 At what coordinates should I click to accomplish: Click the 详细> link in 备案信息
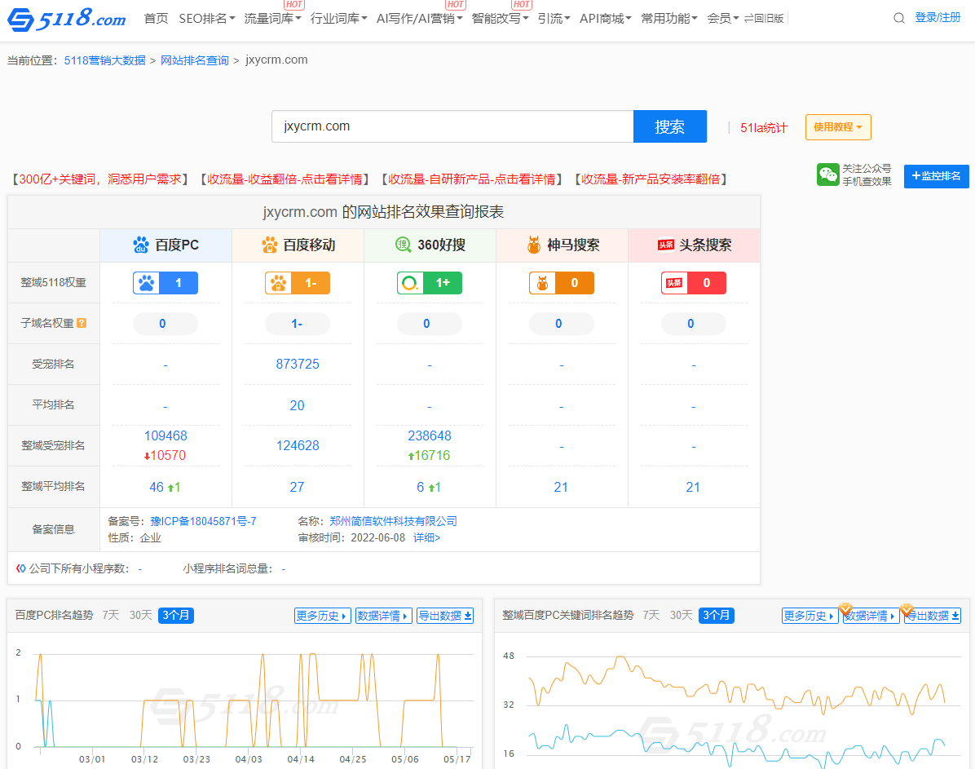[x=426, y=537]
